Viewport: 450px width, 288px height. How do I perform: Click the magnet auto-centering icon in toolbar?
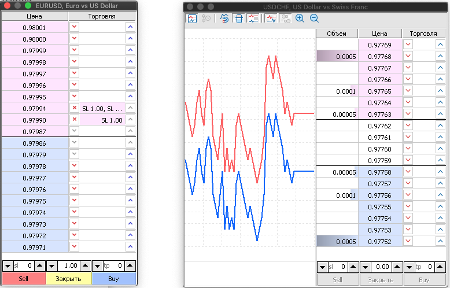(224, 19)
